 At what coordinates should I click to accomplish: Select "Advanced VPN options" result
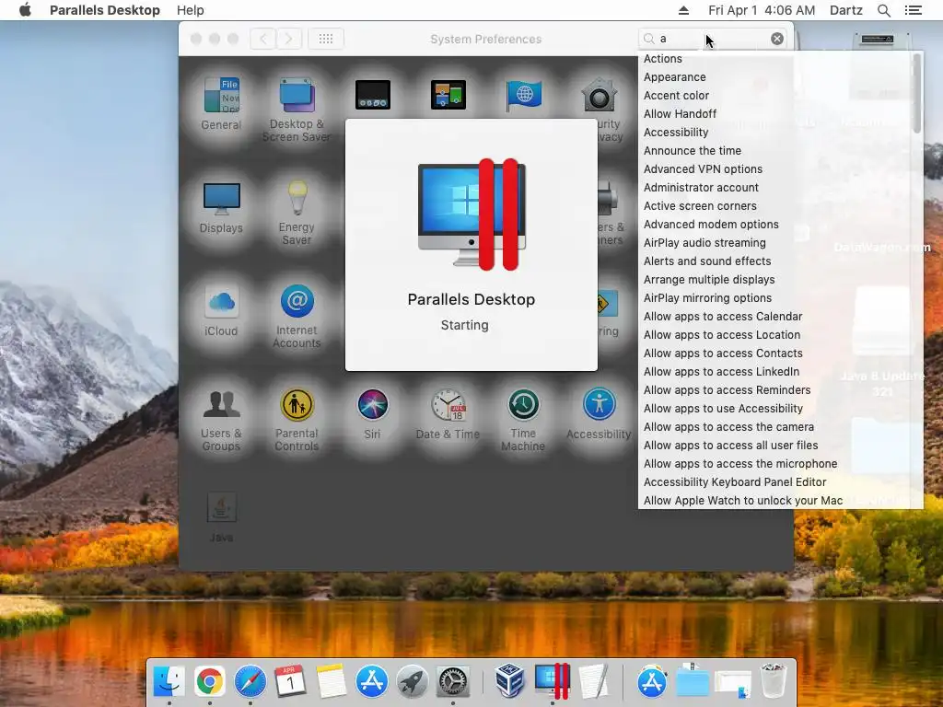point(703,169)
